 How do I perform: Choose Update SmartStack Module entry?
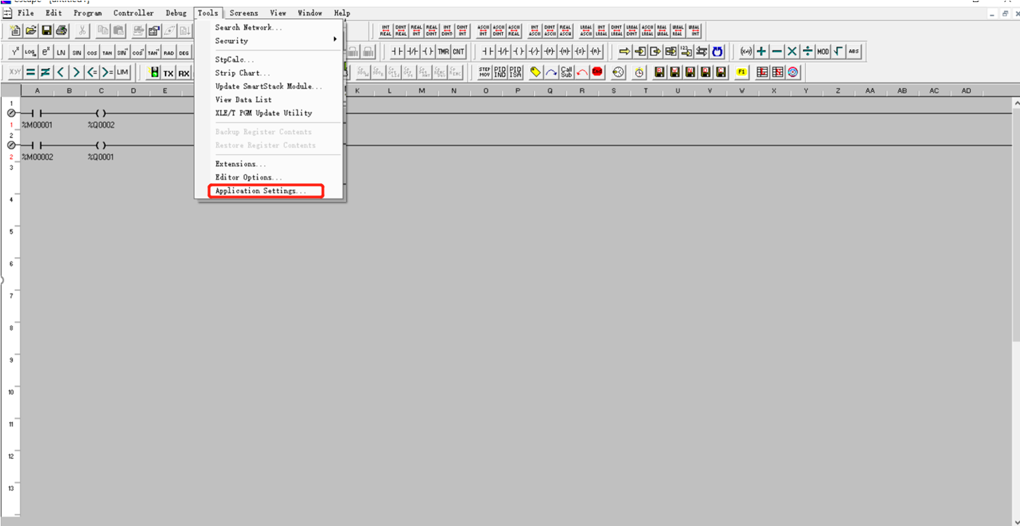click(x=269, y=86)
